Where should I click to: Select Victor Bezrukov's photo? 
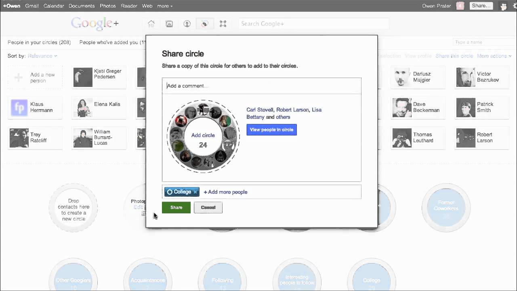click(x=466, y=77)
